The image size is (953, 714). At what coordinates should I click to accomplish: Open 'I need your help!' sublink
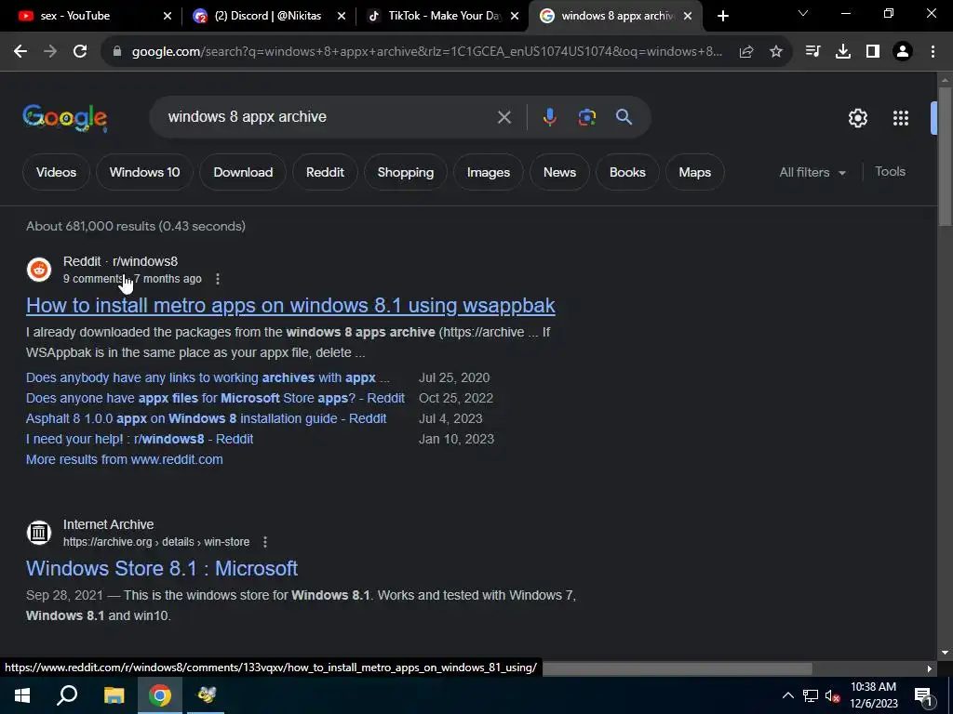140,439
